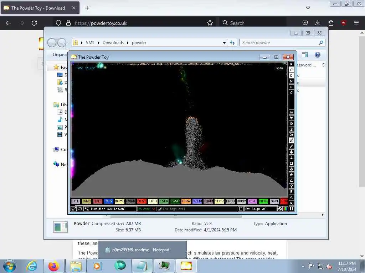Open the Sensors gauge icon section
The image size is (365, 273).
291,129
